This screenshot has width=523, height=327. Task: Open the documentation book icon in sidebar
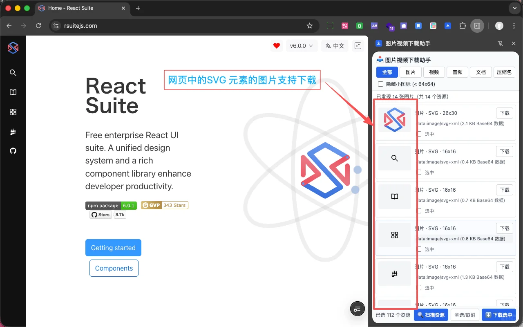pyautogui.click(x=13, y=92)
